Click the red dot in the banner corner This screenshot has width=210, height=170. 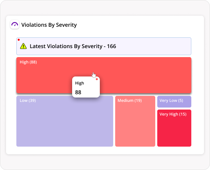click(x=19, y=40)
